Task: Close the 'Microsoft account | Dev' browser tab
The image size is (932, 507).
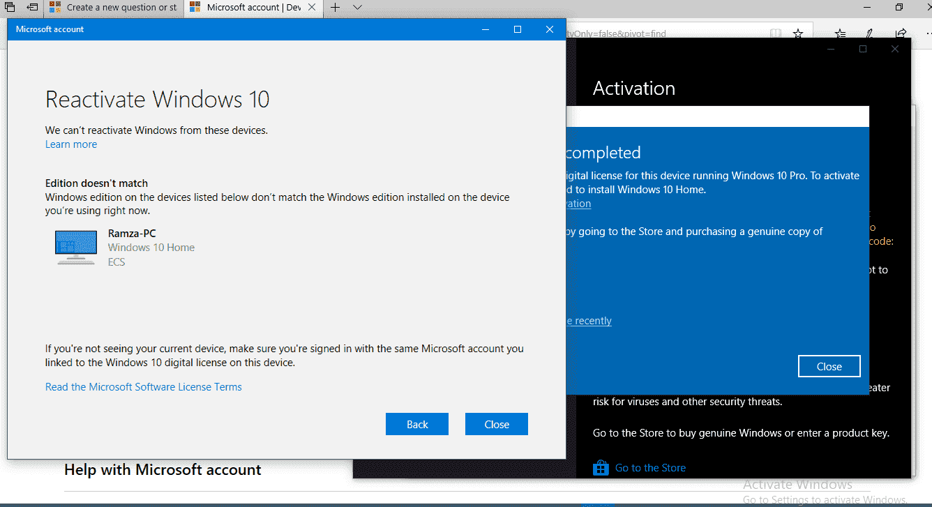Action: (x=313, y=8)
